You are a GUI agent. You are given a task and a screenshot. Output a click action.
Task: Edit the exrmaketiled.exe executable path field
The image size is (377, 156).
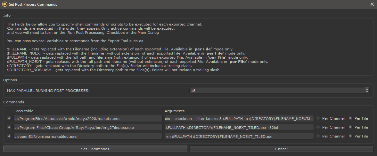point(88,136)
